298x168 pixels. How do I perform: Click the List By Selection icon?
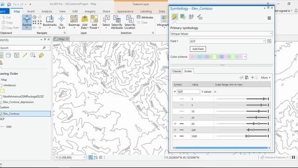click(17, 55)
